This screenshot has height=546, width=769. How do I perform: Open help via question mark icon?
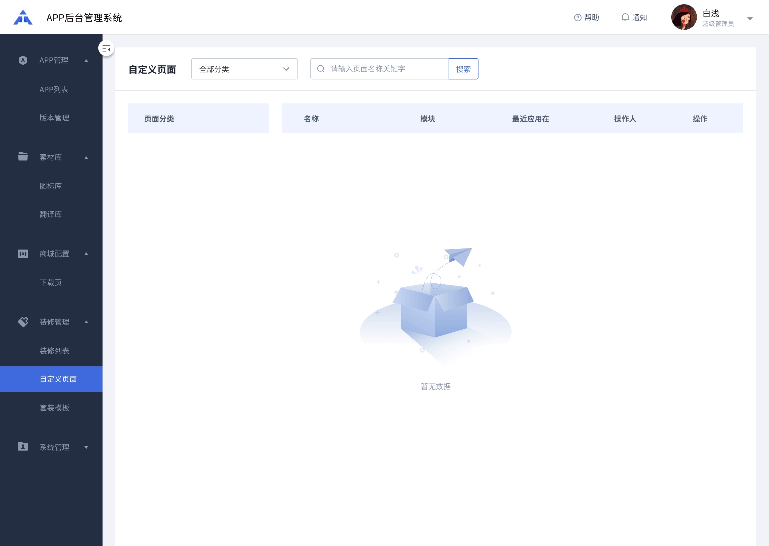tap(578, 18)
